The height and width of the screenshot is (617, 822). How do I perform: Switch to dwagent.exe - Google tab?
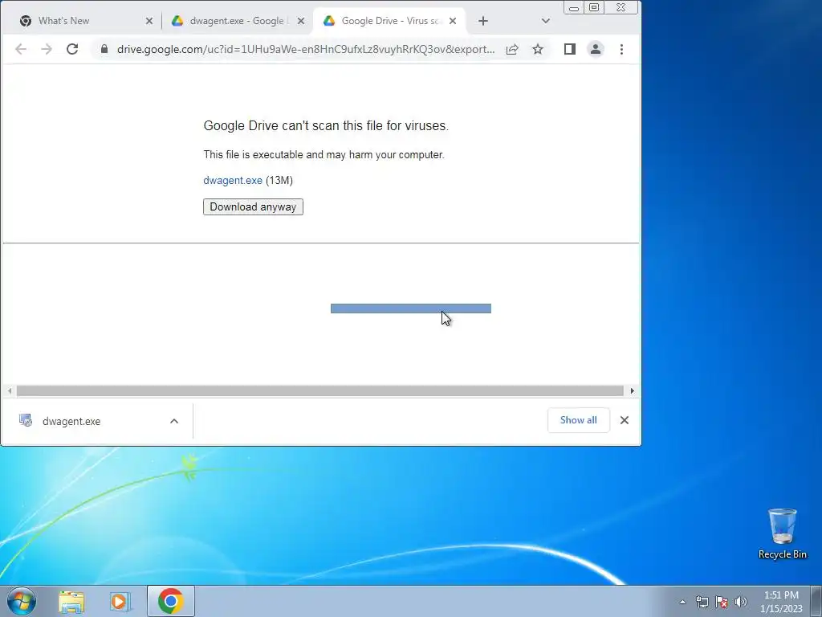[237, 21]
